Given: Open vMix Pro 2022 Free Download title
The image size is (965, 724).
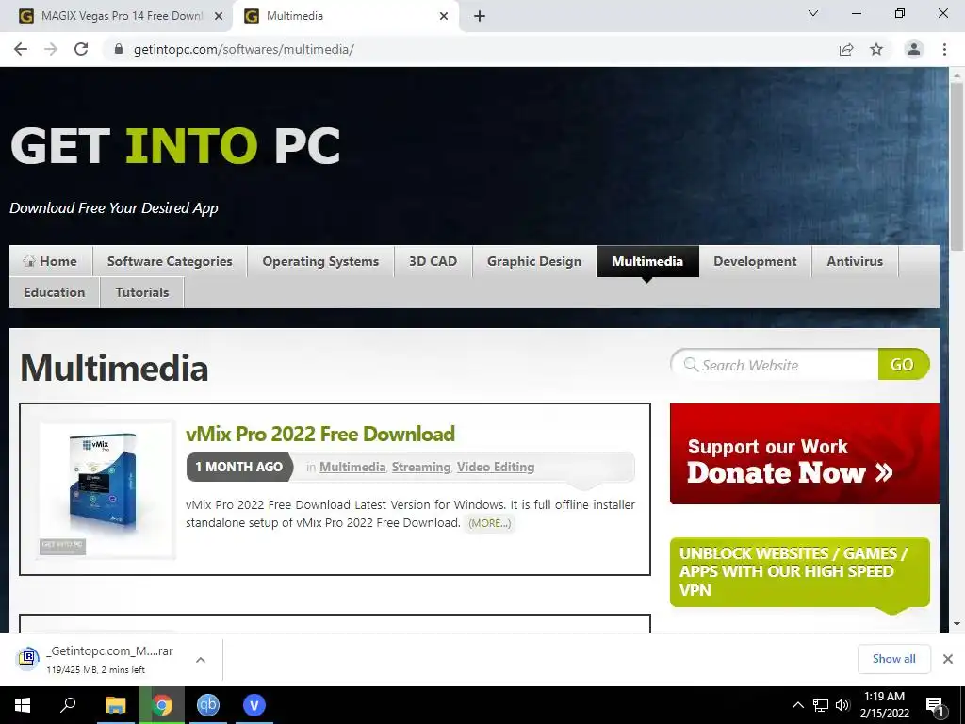Looking at the screenshot, I should 320,434.
